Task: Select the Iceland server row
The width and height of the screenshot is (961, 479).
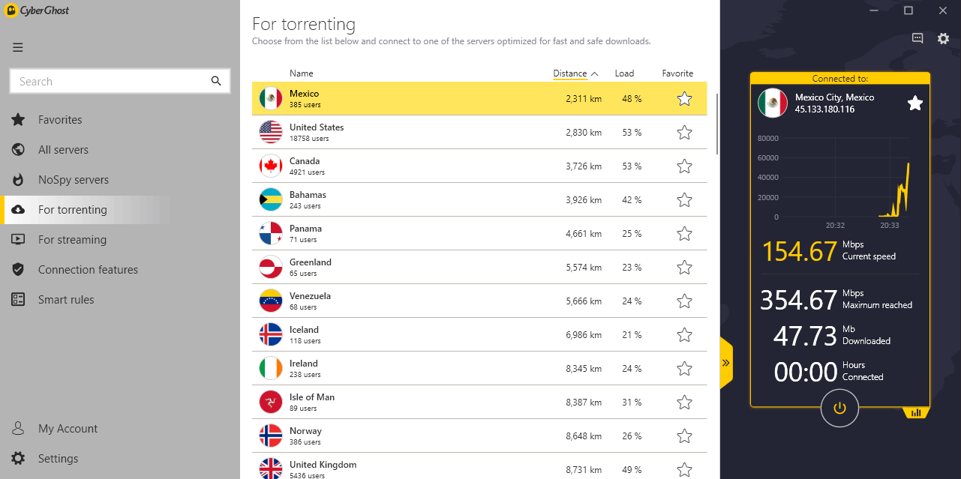Action: pyautogui.click(x=479, y=334)
